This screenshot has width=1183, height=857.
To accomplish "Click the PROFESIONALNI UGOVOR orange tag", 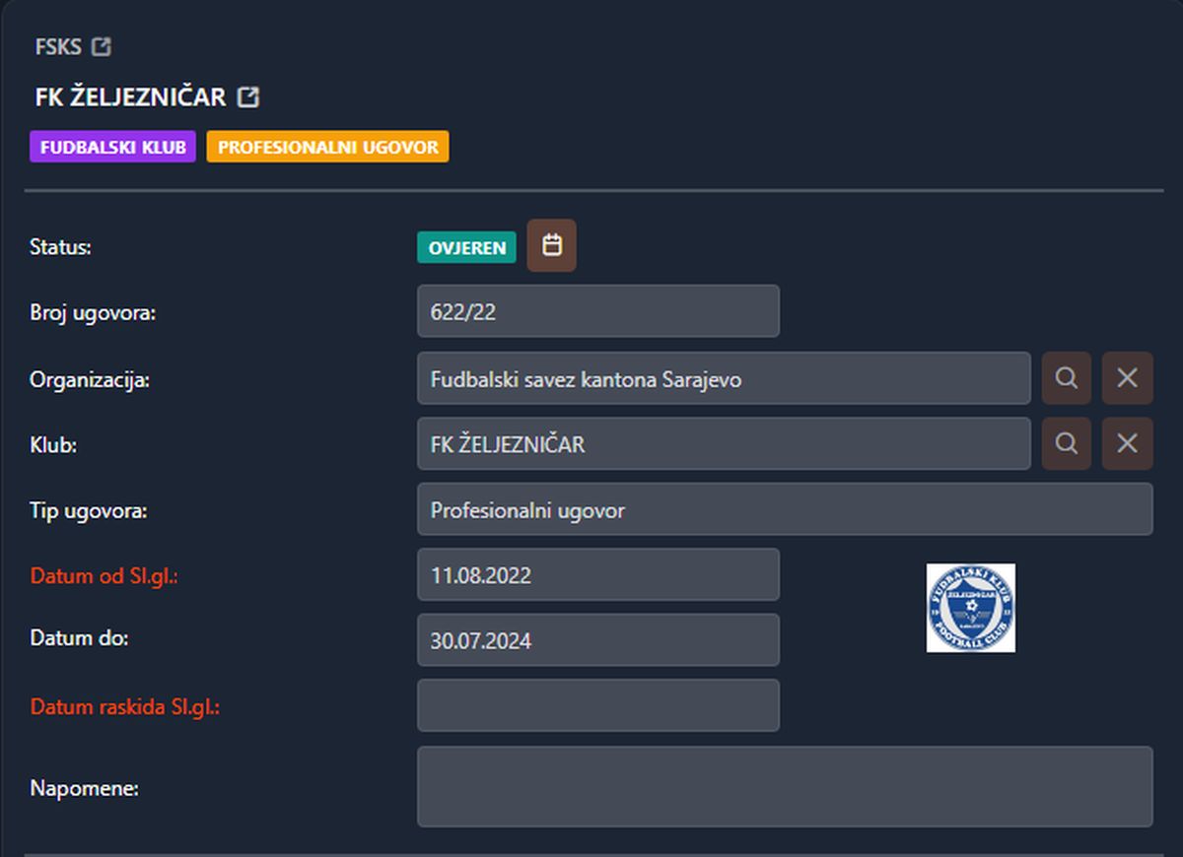I will point(327,147).
